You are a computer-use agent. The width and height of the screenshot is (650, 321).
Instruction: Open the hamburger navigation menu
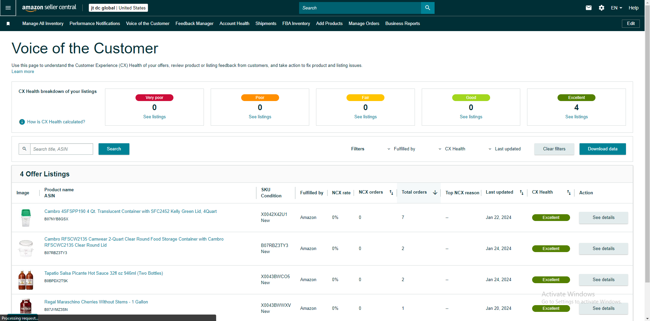pyautogui.click(x=8, y=8)
